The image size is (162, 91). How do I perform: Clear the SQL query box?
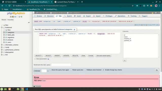tap(83, 56)
